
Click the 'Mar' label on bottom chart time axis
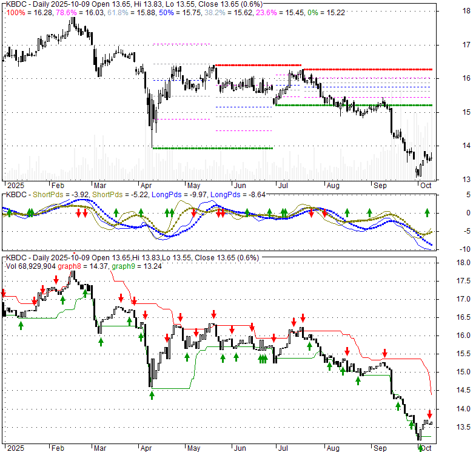click(x=100, y=448)
